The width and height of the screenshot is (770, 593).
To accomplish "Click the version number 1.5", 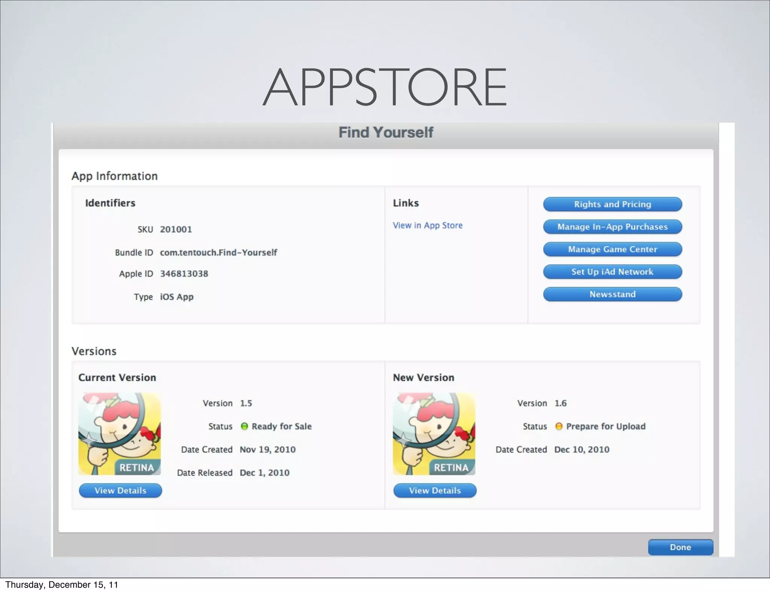I will click(x=246, y=403).
